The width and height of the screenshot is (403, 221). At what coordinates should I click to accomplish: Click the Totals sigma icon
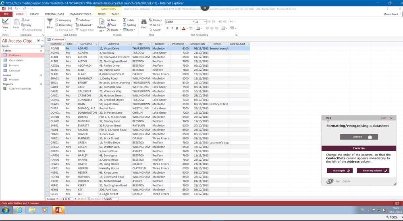(129, 20)
